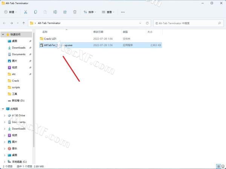Image resolution: width=226 pixels, height=169 pixels.
Task: Open the View layout dropdown
Action: pos(108,12)
